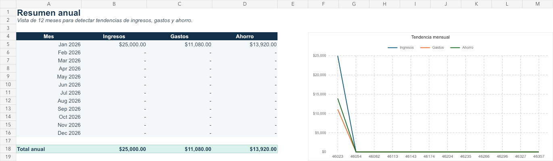The image size is (553, 161).
Task: Click the Total anual label cell
Action: (x=49, y=149)
